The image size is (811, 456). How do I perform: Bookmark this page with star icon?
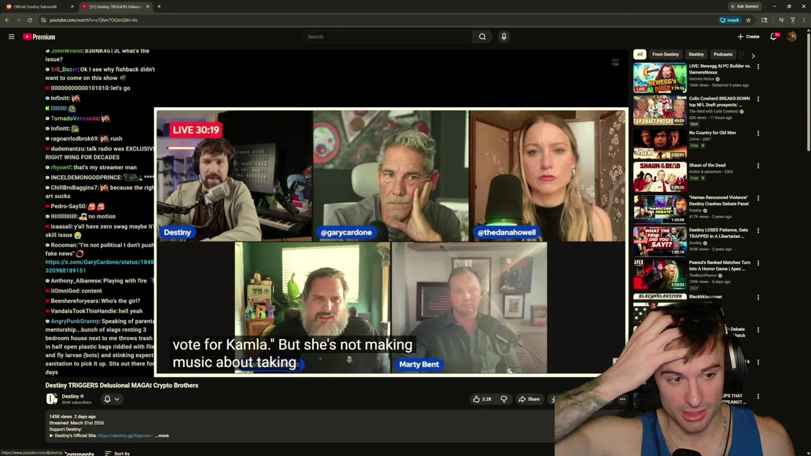click(748, 20)
